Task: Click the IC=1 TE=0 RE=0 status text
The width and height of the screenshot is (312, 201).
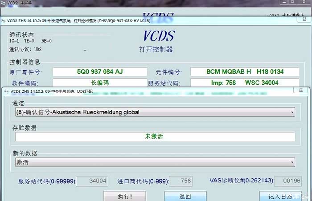Action: (30, 41)
